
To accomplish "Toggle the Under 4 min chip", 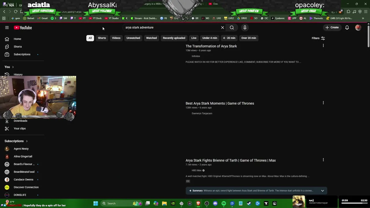I will click(210, 38).
